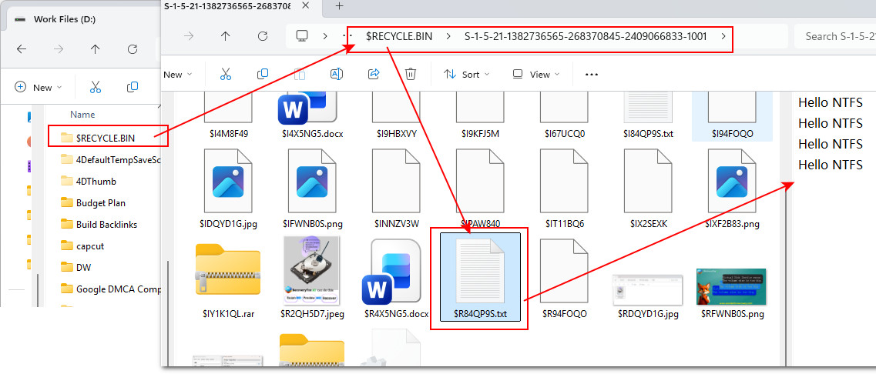Expand chevron after This PC icon
Screen dimensions: 876x374
click(x=325, y=36)
